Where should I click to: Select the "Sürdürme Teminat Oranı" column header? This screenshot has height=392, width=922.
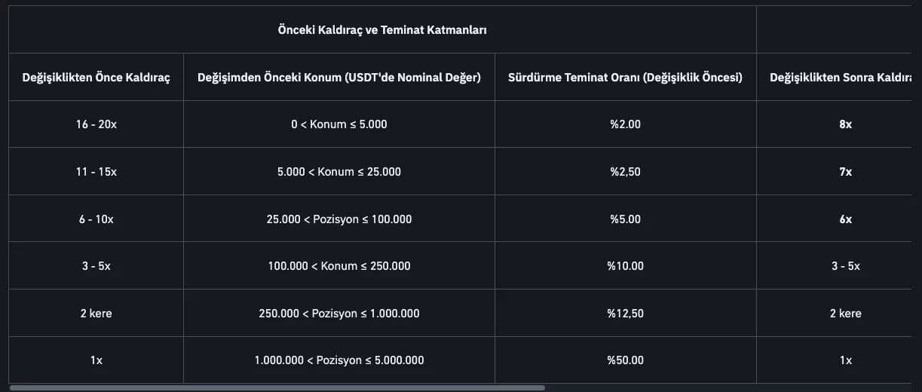point(625,77)
